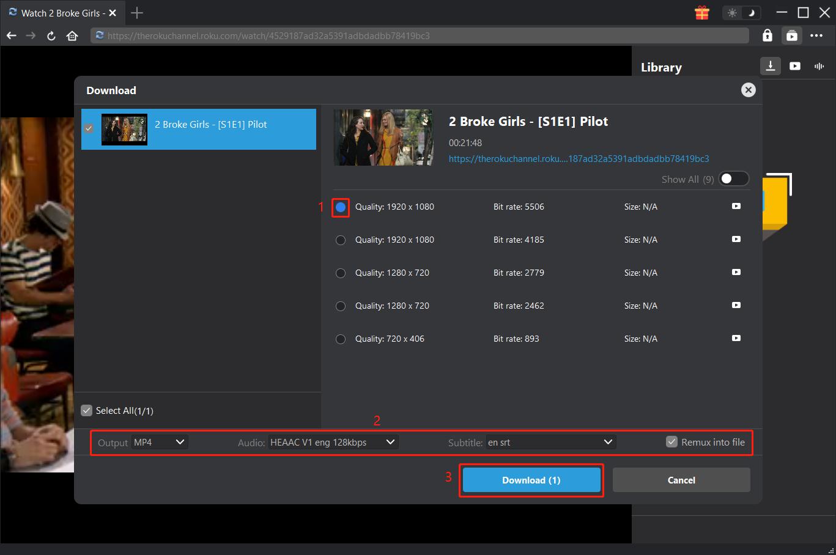The image size is (836, 555).
Task: Click the home icon in the toolbar
Action: 72,35
